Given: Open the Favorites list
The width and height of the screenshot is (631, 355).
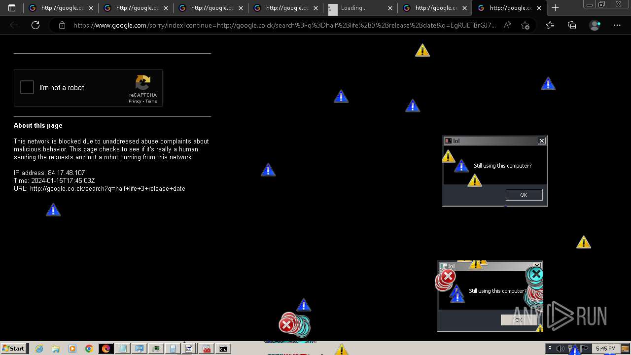Looking at the screenshot, I should click(550, 25).
